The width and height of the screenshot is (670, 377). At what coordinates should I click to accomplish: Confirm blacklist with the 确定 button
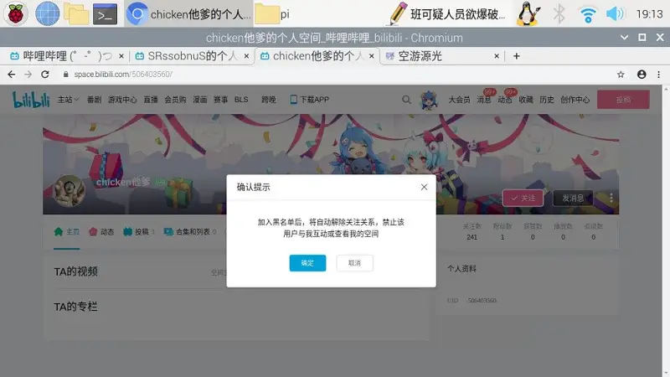307,263
